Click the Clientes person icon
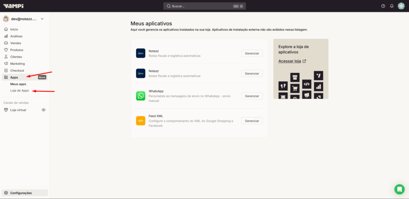 pos(6,57)
